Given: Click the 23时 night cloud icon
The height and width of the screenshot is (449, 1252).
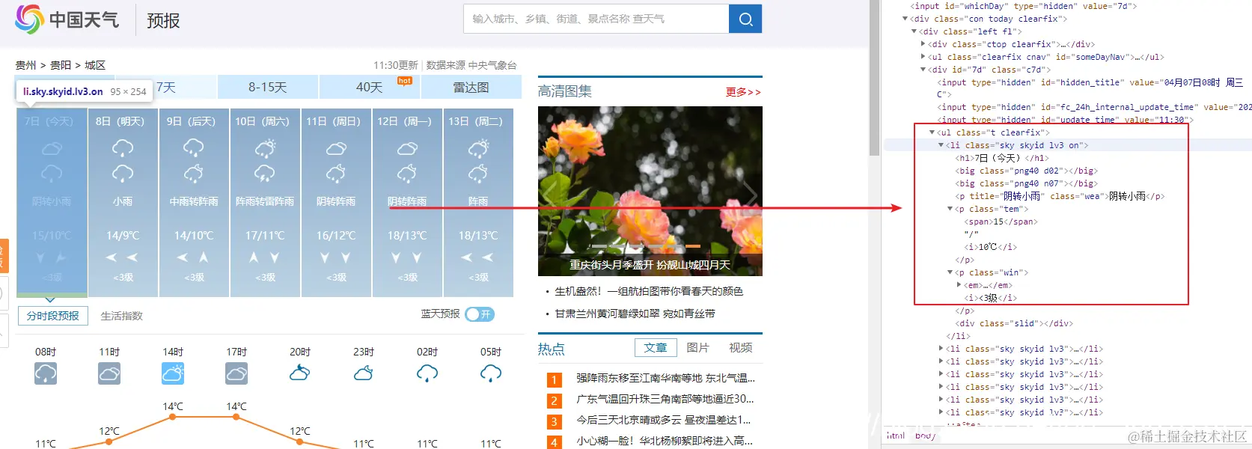Looking at the screenshot, I should [x=364, y=372].
